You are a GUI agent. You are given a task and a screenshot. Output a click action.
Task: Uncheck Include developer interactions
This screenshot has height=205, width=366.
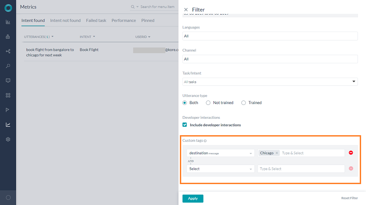tap(185, 125)
